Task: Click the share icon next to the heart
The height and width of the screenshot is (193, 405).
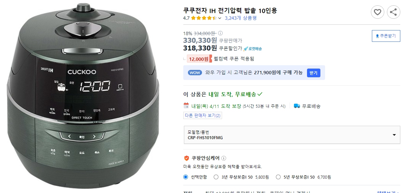Action: [393, 12]
